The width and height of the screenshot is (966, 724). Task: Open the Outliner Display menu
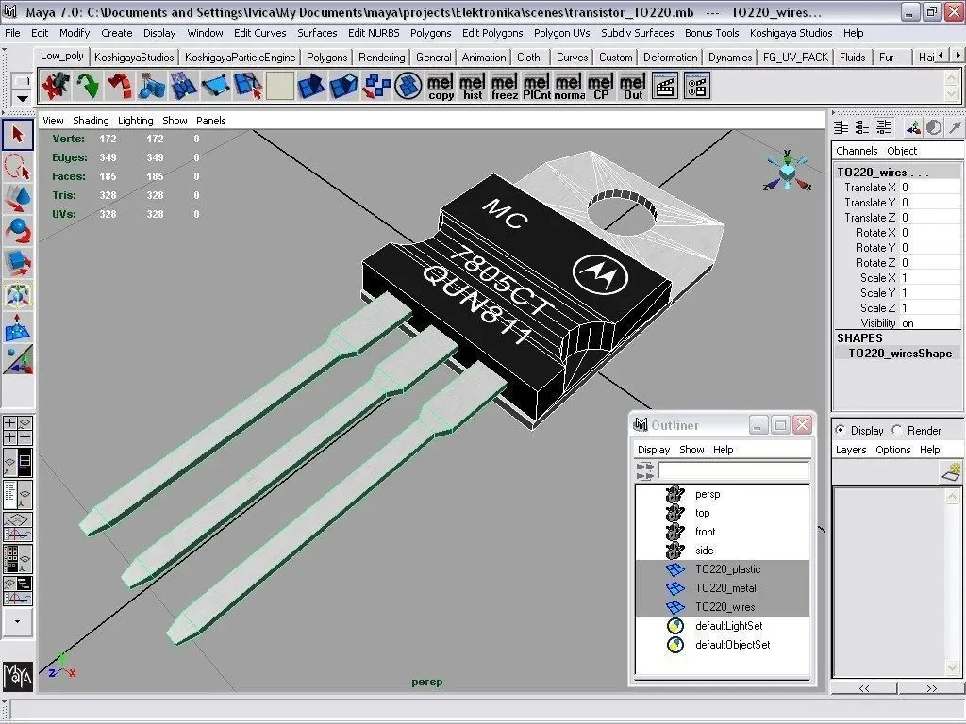pos(653,450)
